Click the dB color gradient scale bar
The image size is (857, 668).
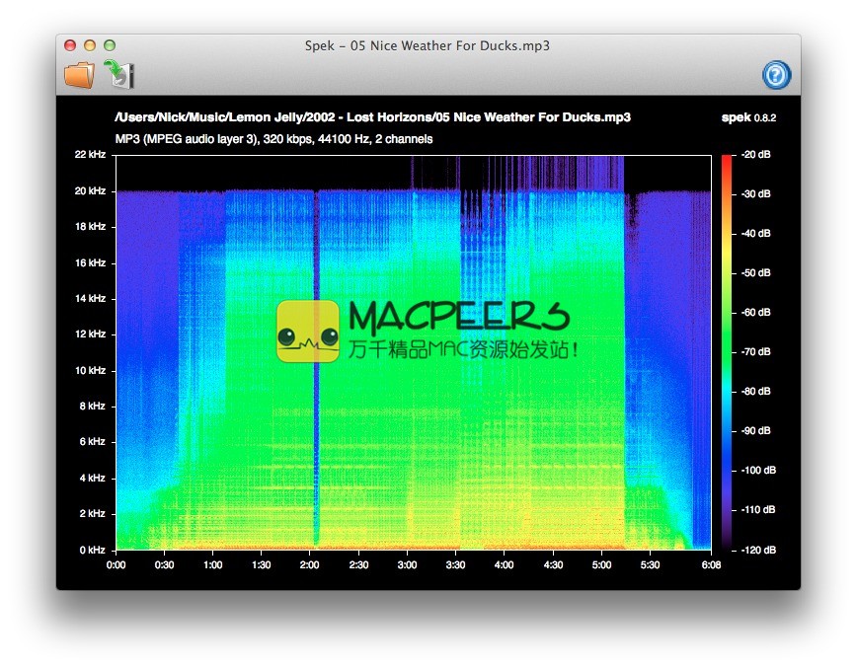pos(727,351)
